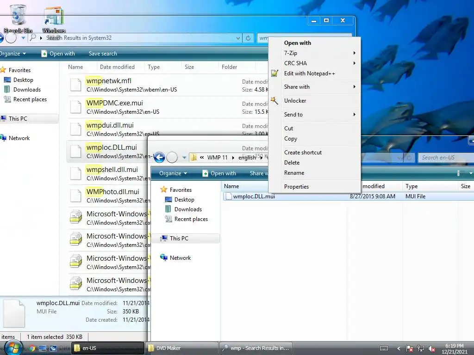Expand the CRC SHA submenu
The width and height of the screenshot is (474, 355).
[x=314, y=63]
